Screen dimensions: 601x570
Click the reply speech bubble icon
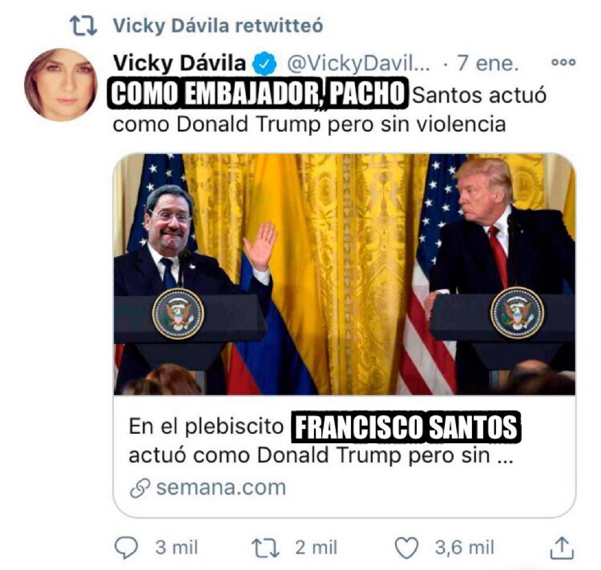click(127, 548)
